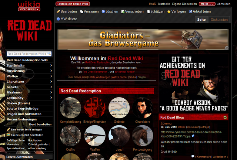Click the Verfolgen star icon
Image resolution: width=237 pixels, height=160 pixels.
tap(169, 11)
